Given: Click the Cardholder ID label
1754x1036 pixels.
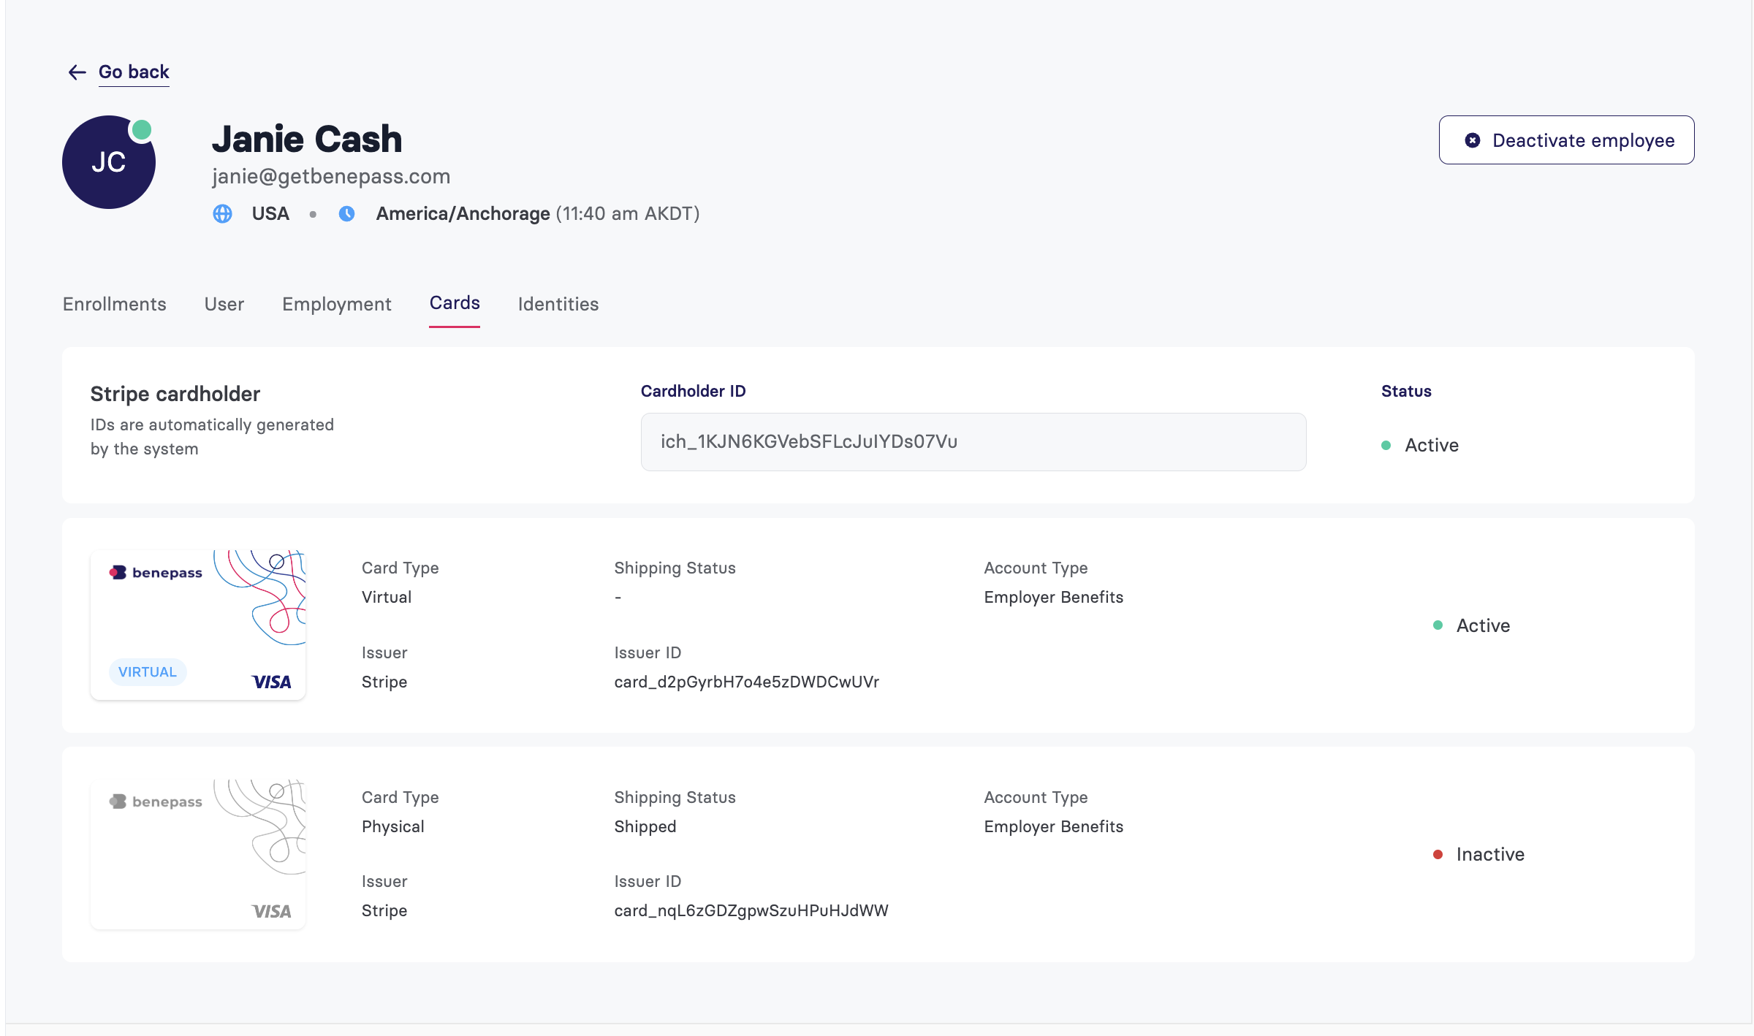Looking at the screenshot, I should tap(694, 391).
